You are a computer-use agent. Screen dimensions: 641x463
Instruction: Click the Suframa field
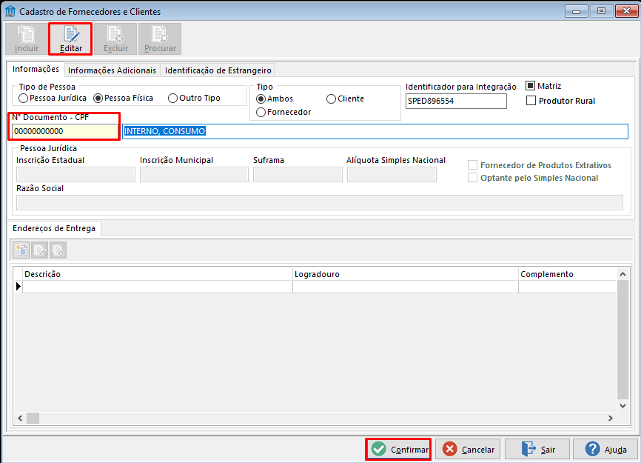coord(298,175)
